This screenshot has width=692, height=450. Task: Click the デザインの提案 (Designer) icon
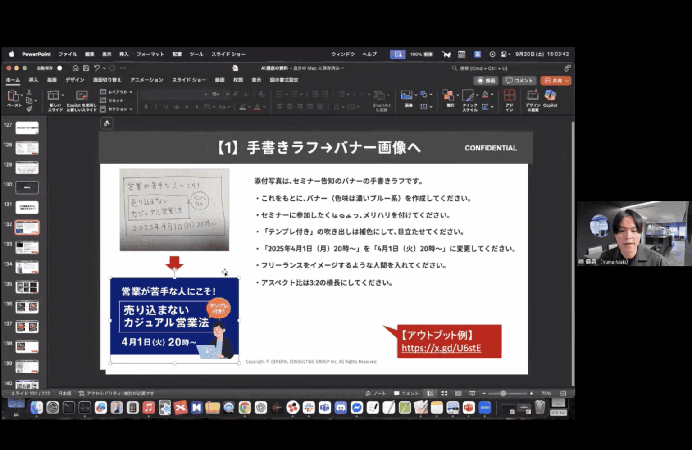[x=533, y=97]
